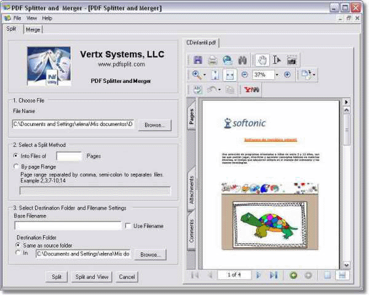The height and width of the screenshot is (296, 369).
Task: Click the gray Next View icon
Action: click(x=308, y=275)
